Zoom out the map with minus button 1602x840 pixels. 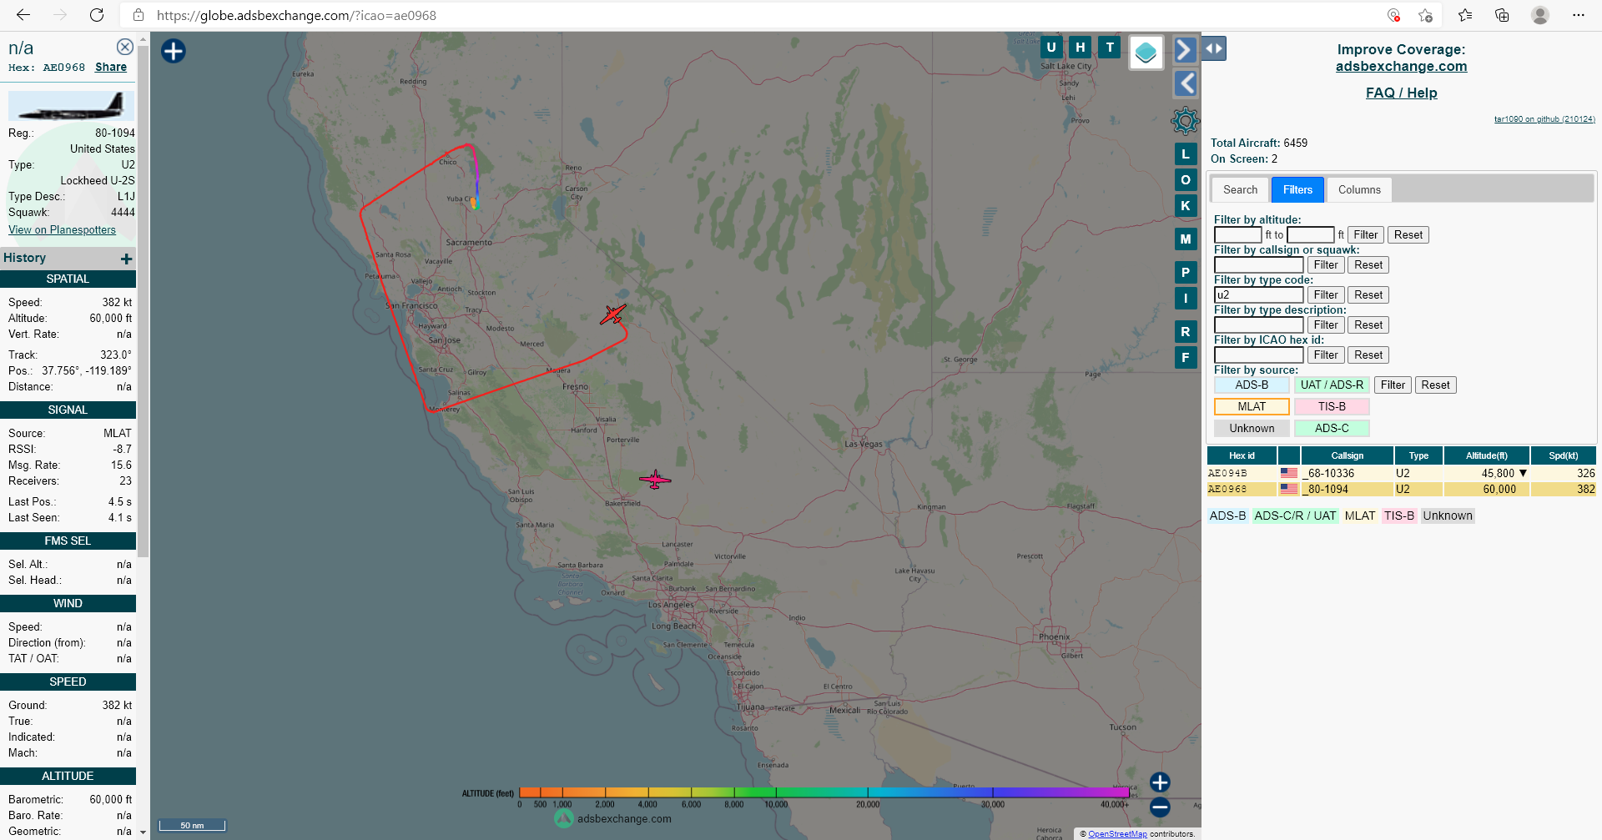point(1160,807)
